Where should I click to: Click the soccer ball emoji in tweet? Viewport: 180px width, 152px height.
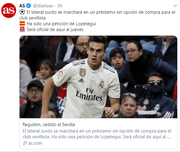coord(22,12)
